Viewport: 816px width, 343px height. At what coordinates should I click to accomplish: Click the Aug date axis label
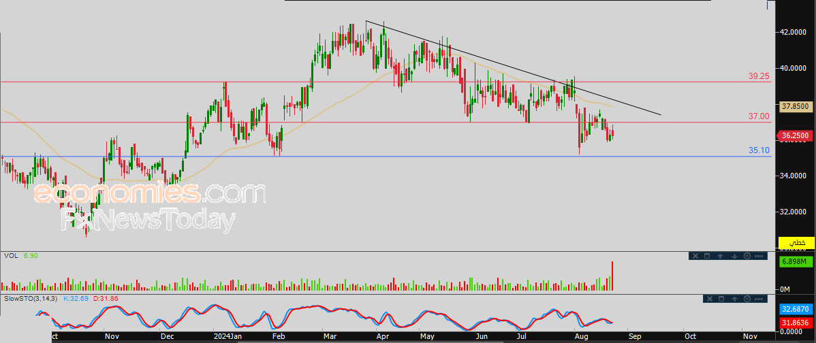[x=581, y=336]
